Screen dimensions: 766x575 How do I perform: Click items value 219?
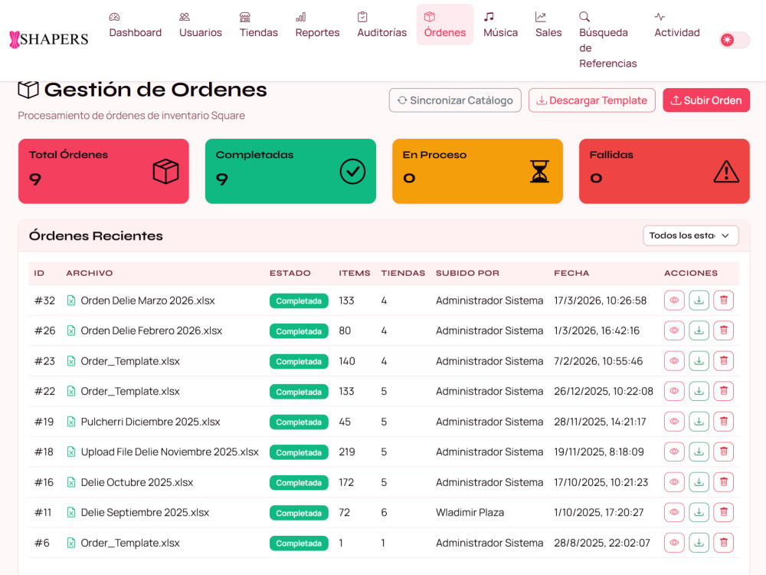[x=347, y=452]
